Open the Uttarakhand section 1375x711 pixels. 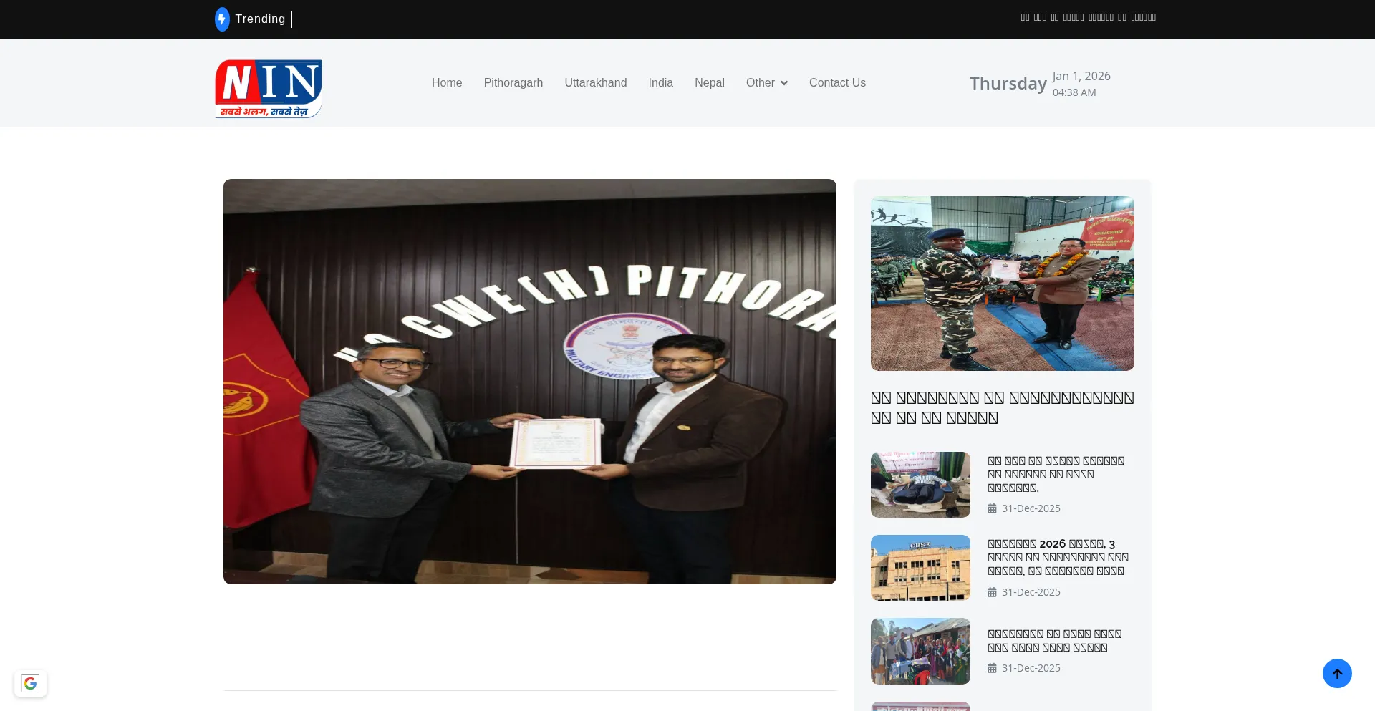[x=596, y=82]
